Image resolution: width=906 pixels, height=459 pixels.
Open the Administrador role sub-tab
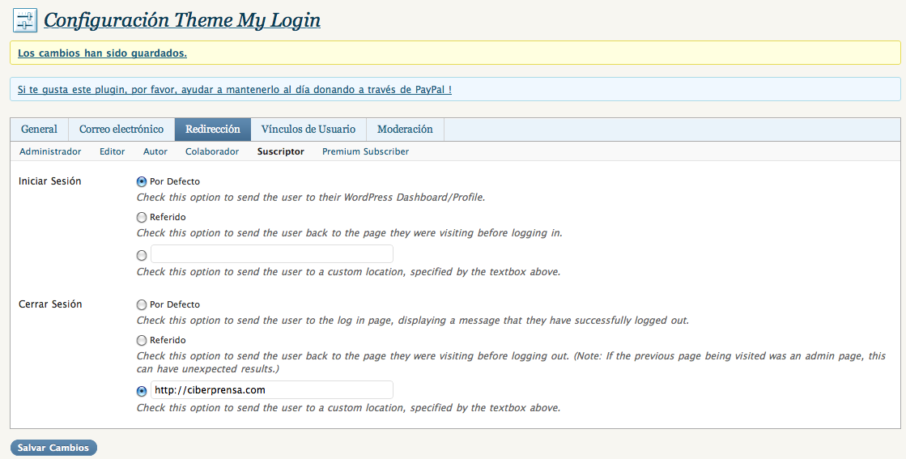click(x=50, y=151)
